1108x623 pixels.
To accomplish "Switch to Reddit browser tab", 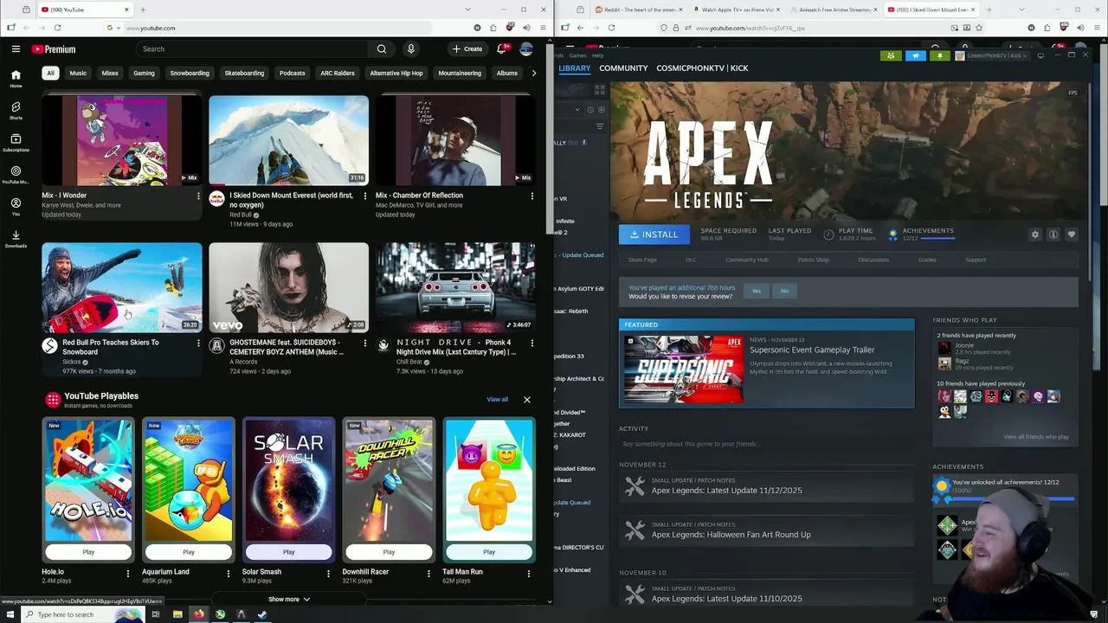I will click(638, 10).
